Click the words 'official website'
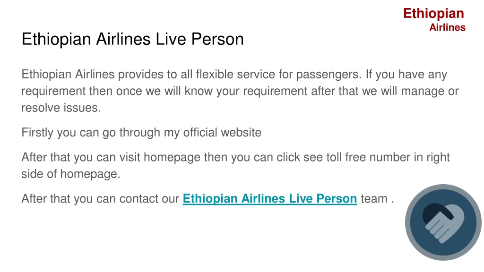Viewport: 484px width, 272px height. click(222, 133)
